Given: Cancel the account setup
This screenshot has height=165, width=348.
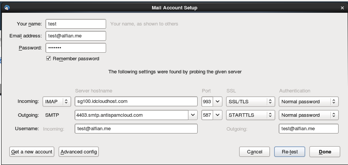Looking at the screenshot, I should (x=255, y=151).
